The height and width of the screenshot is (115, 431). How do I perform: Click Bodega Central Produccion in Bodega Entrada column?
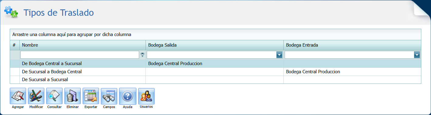click(313, 72)
